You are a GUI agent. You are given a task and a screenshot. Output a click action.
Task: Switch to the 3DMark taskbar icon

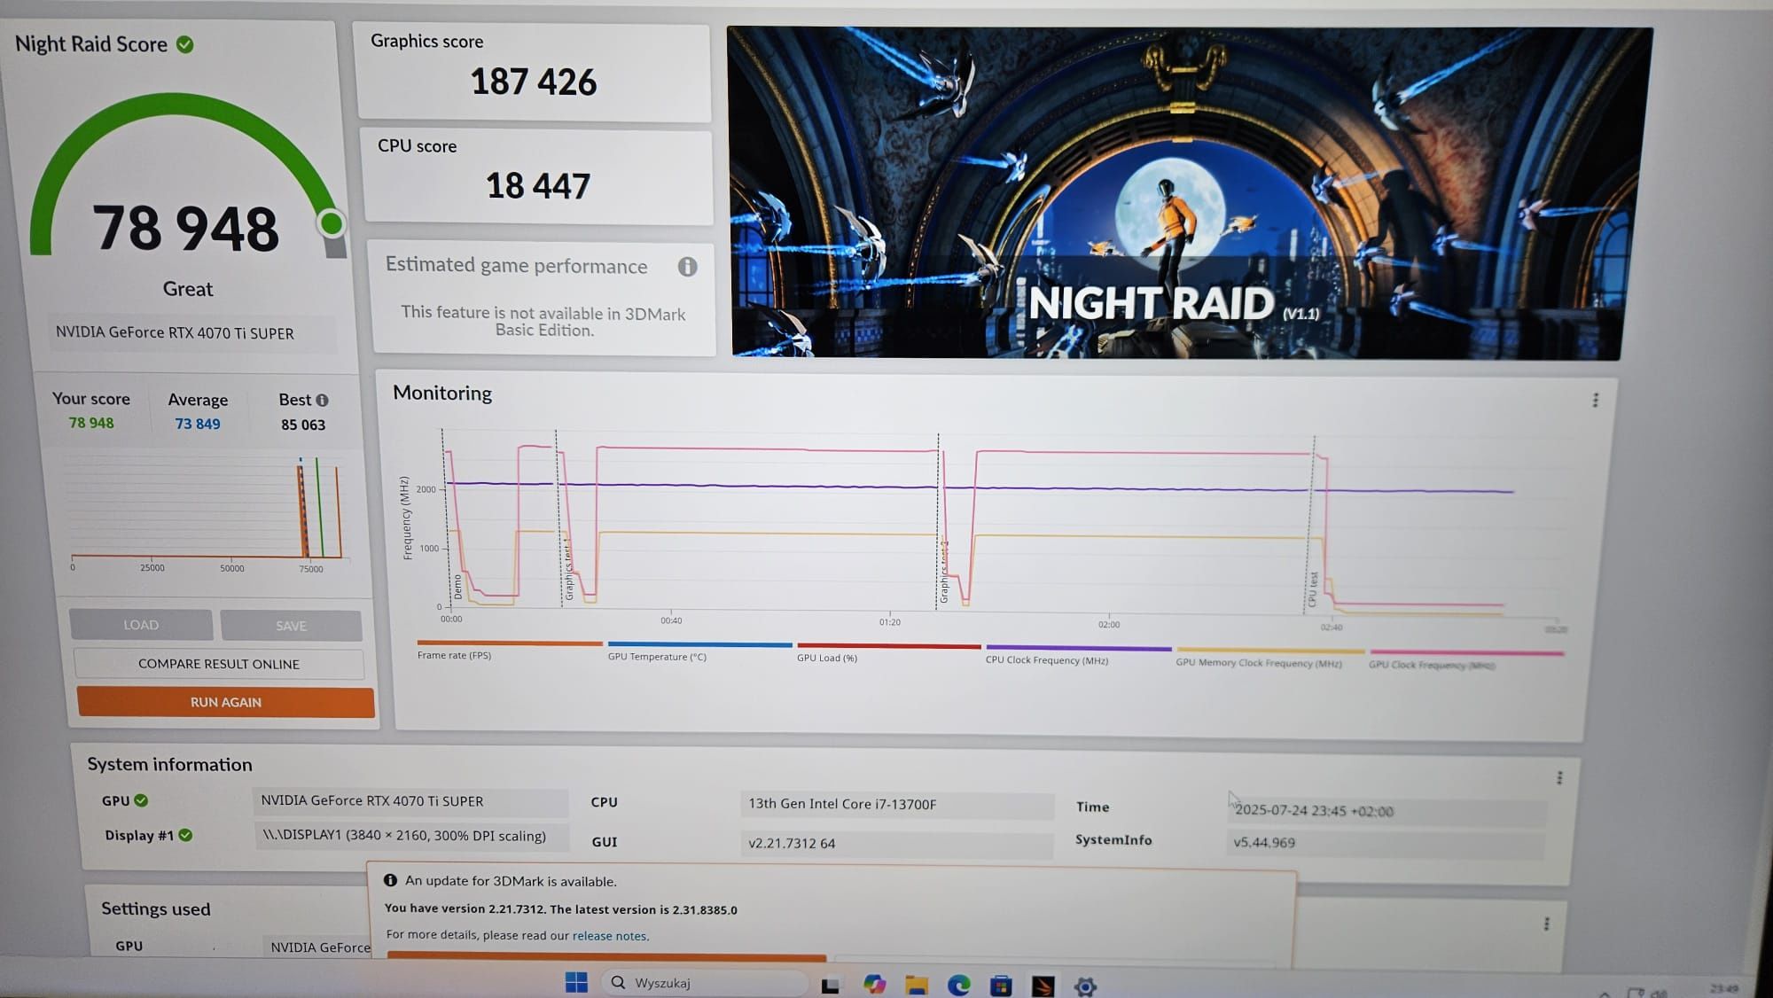coord(1043,986)
